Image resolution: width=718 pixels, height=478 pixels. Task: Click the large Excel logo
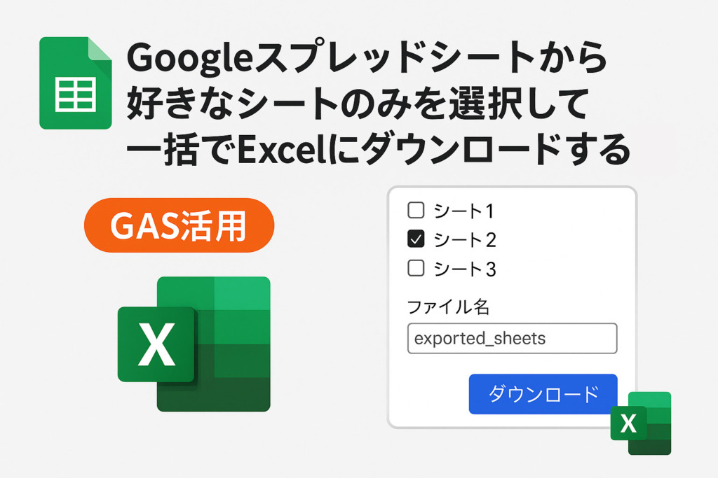[x=194, y=344]
